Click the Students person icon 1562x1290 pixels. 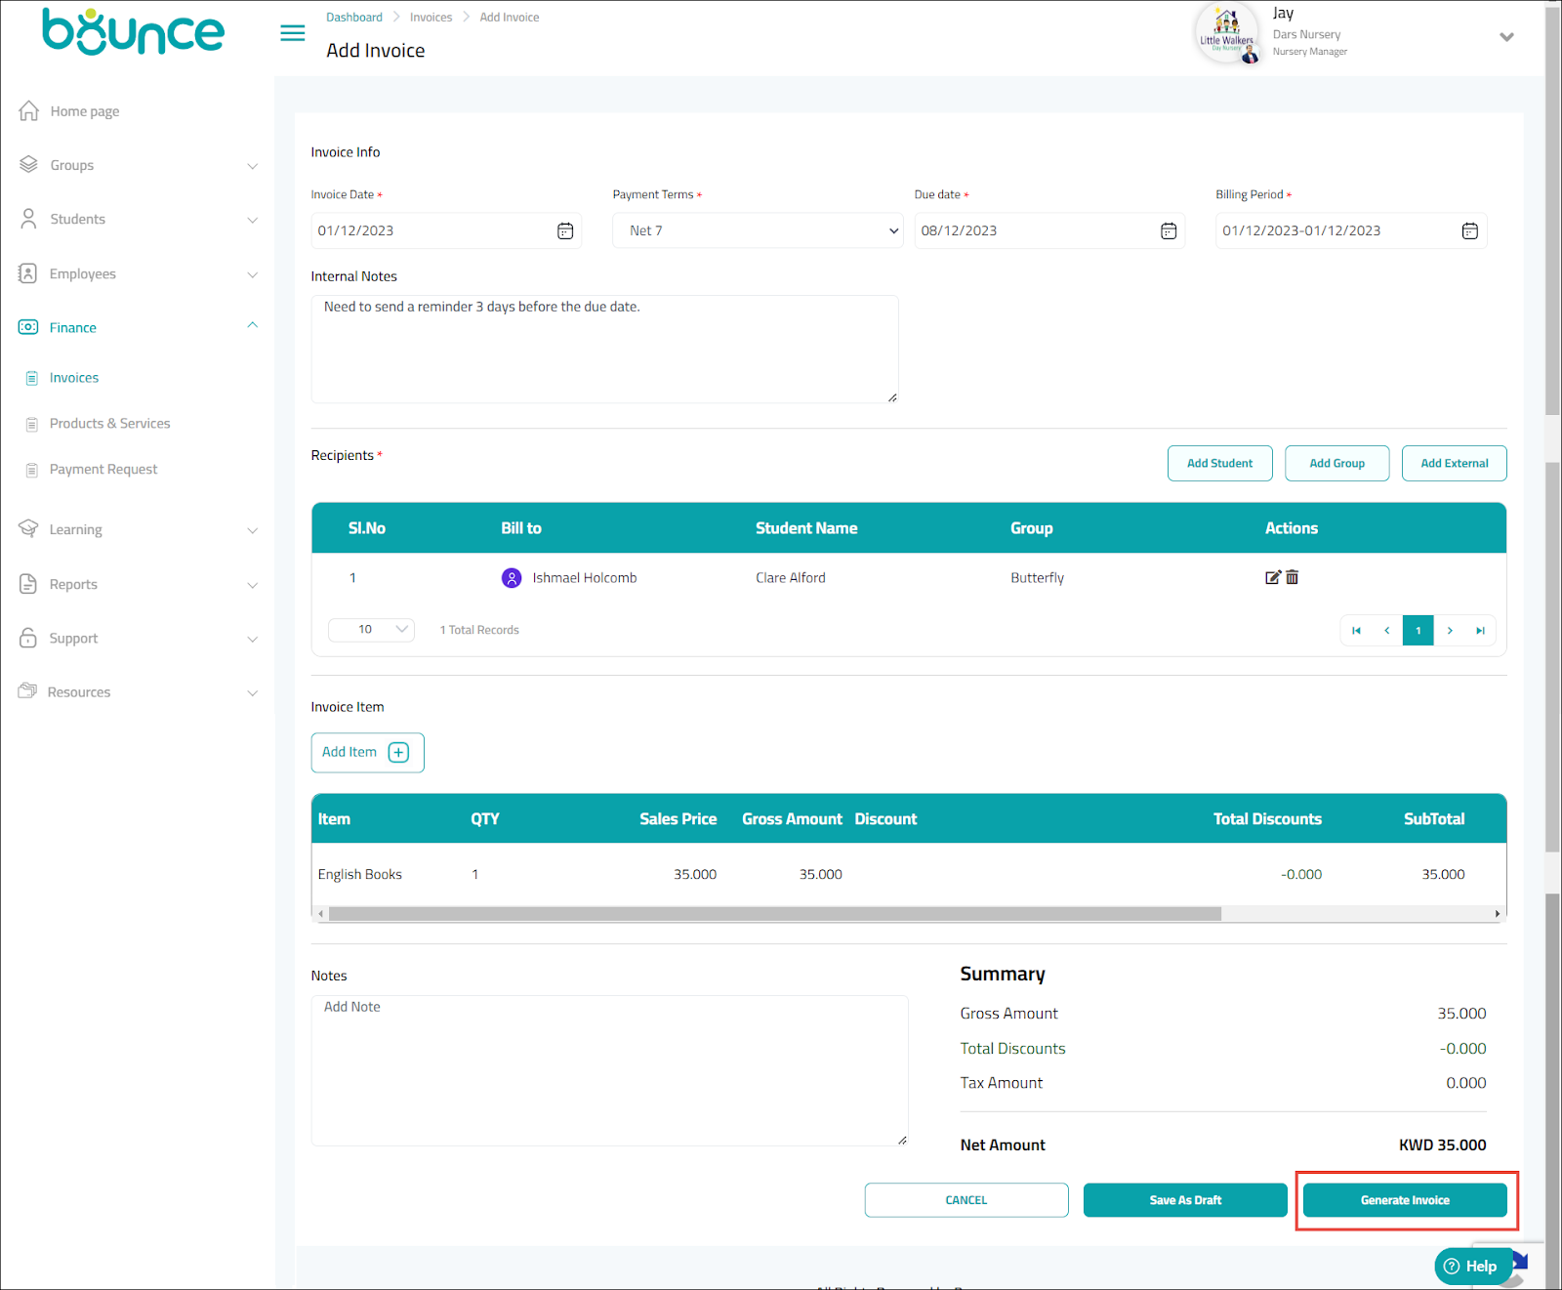coord(29,219)
